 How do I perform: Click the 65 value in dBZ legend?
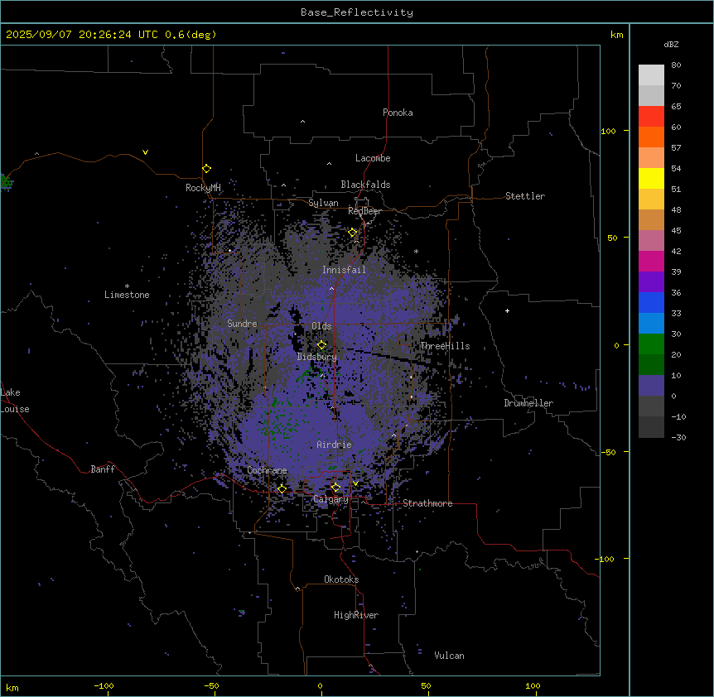pyautogui.click(x=676, y=107)
